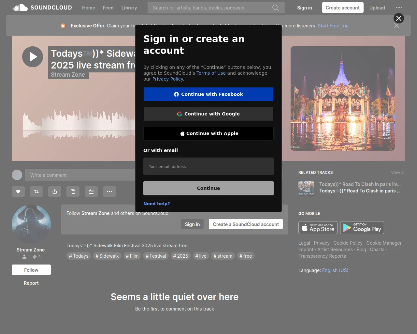
Task: Click the search magnifier icon
Action: click(275, 8)
